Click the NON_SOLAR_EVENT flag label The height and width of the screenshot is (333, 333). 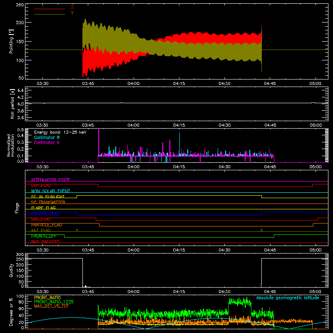(x=50, y=191)
